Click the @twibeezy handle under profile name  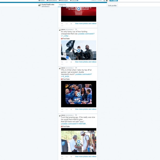pyautogui.click(x=45, y=6)
